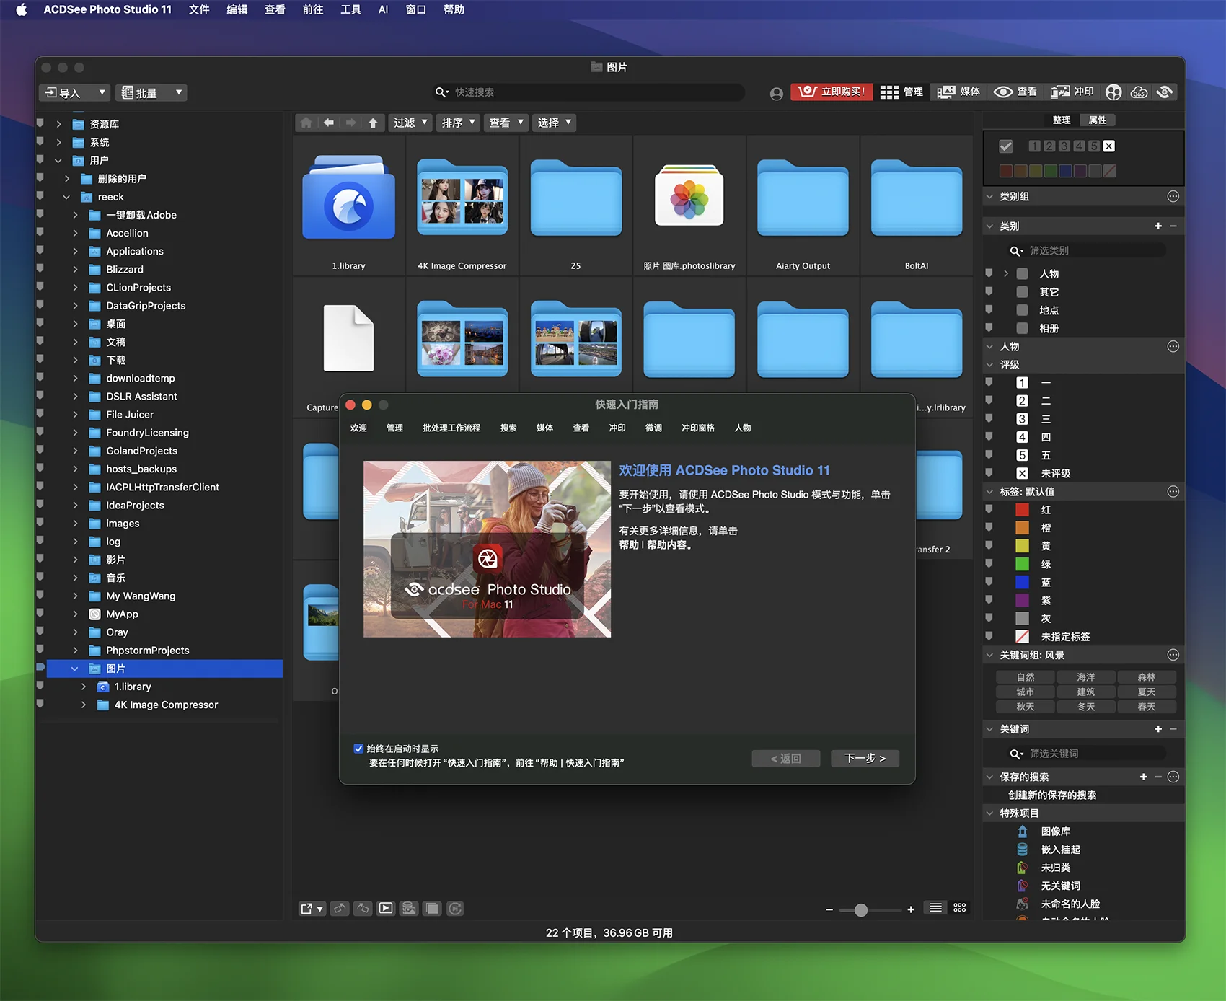
Task: Open the 工具 menu in the menu bar
Action: (x=350, y=9)
